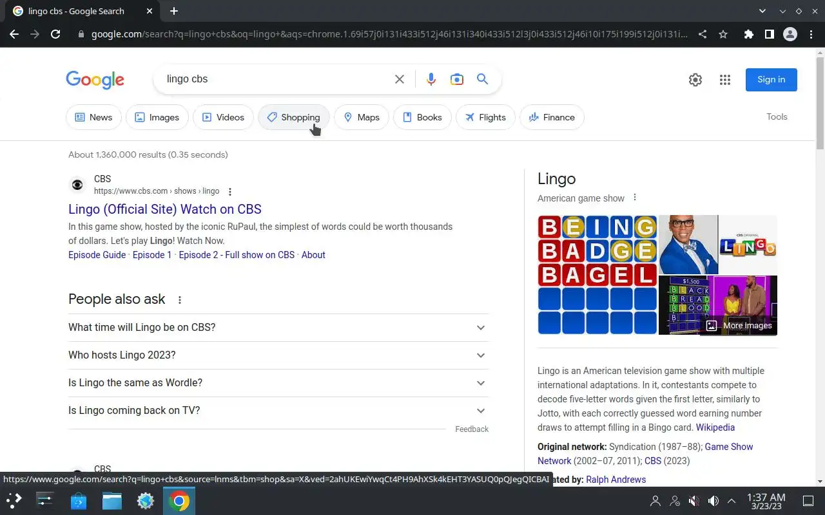Expand hidden system tray icons arrow
The width and height of the screenshot is (825, 515).
732,501
